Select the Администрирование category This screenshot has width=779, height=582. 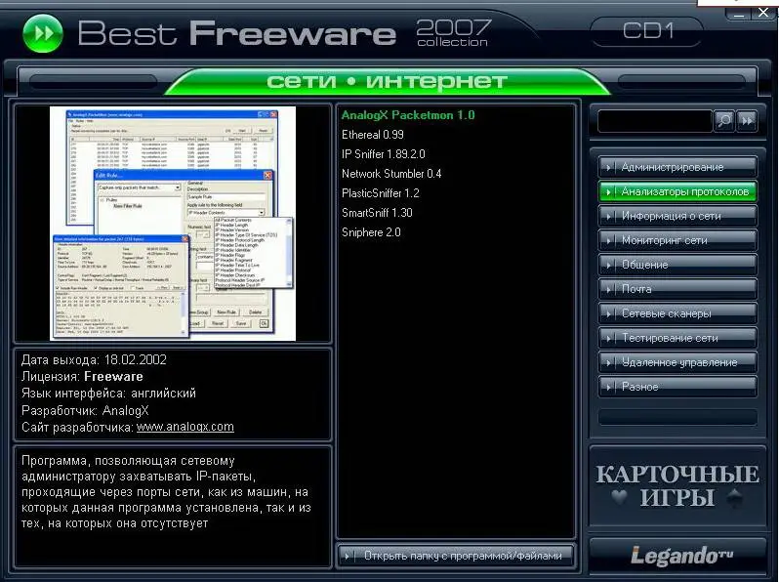(677, 167)
